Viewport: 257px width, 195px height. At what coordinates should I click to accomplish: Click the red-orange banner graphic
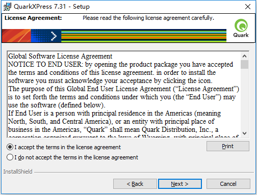point(16,36)
